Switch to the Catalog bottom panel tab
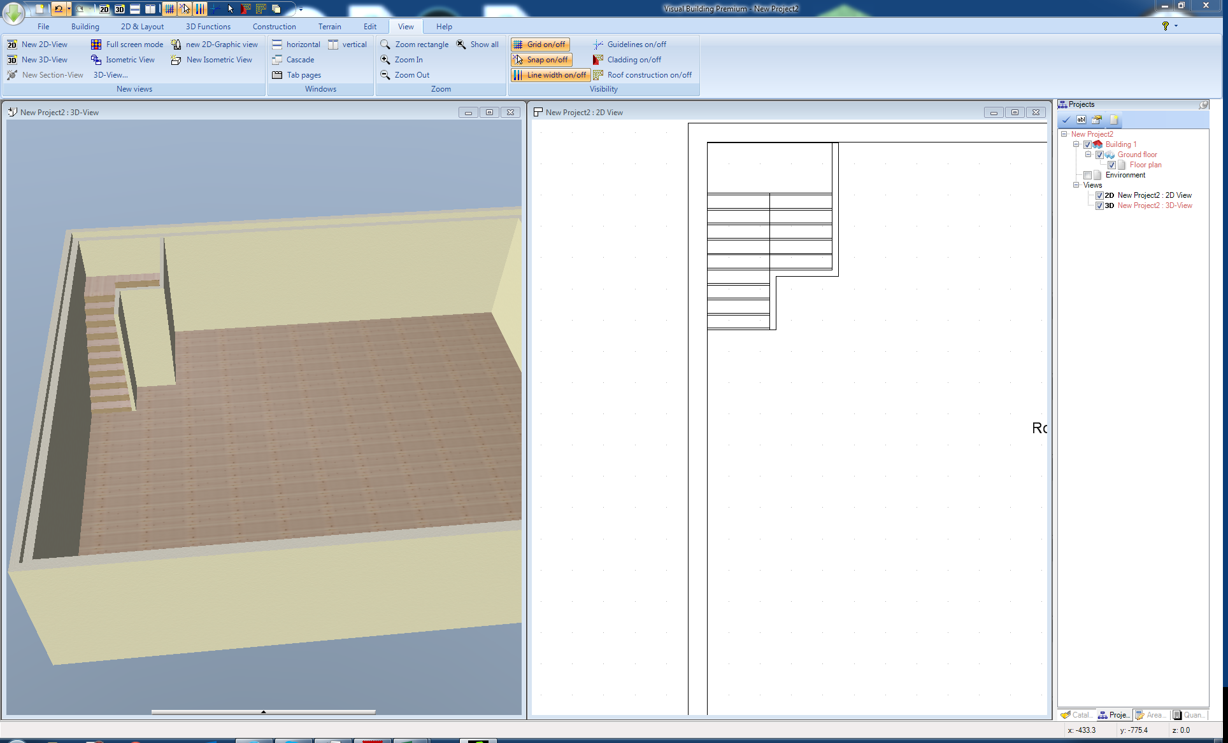The image size is (1228, 743). pyautogui.click(x=1076, y=715)
